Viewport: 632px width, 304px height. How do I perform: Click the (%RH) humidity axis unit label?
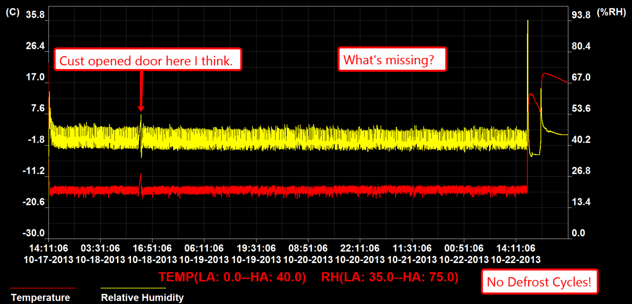611,12
